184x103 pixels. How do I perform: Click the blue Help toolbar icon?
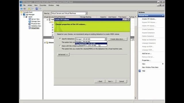tap(37, 9)
